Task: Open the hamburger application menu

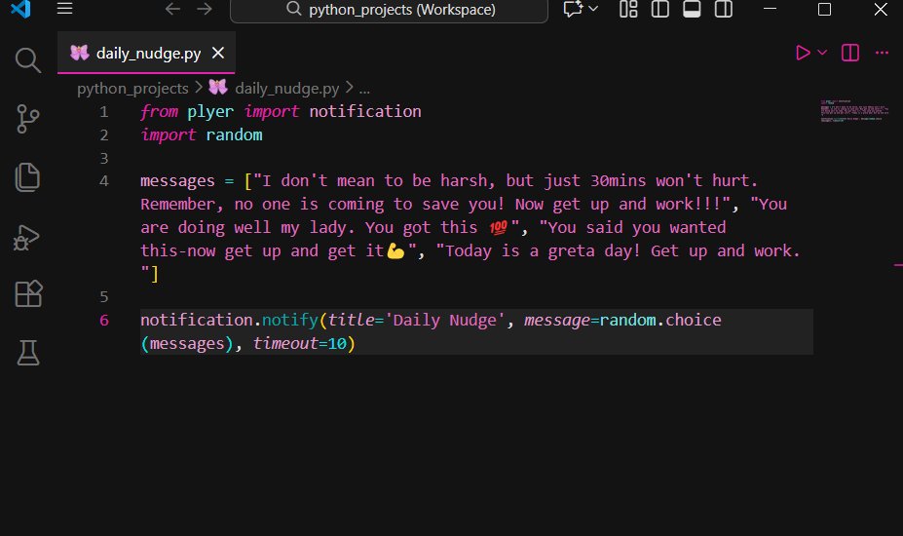Action: coord(64,9)
